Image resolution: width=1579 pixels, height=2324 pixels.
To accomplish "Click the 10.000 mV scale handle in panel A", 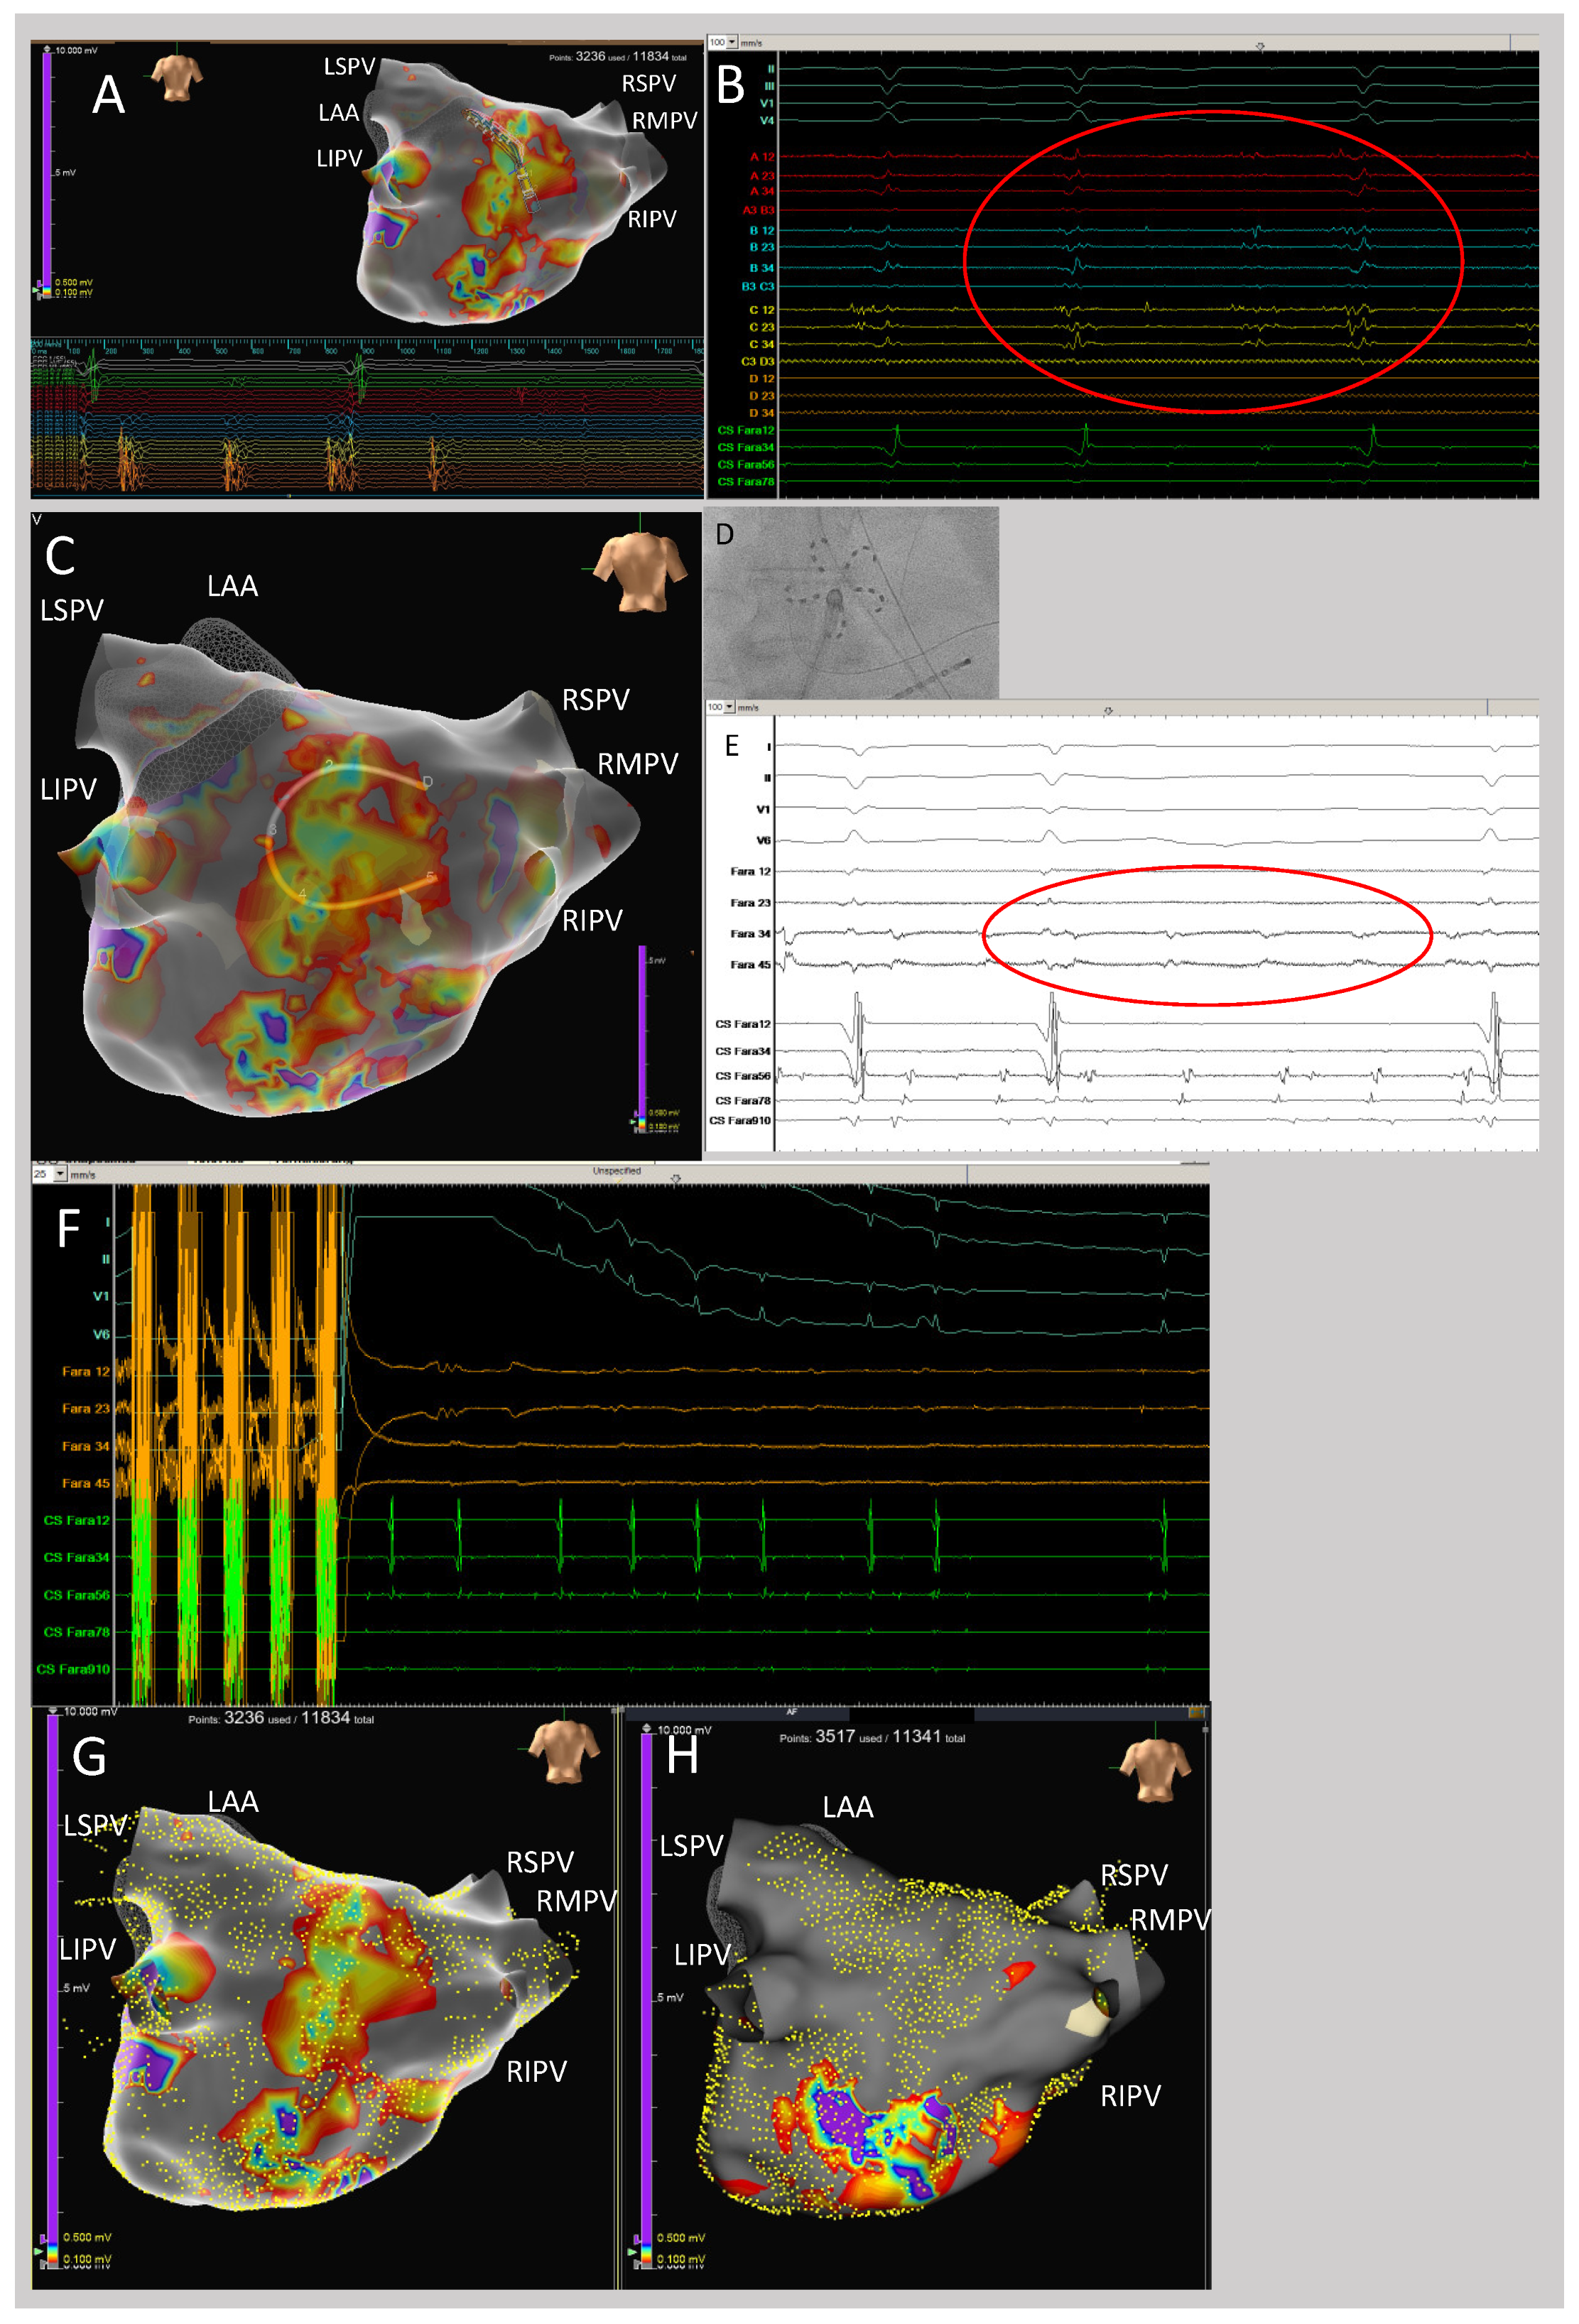I will point(47,50).
